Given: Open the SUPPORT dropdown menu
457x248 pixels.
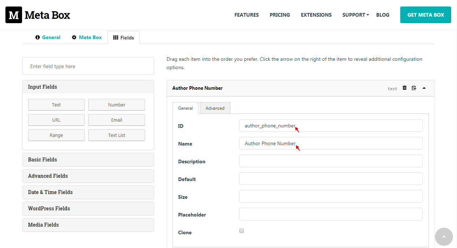Looking at the screenshot, I should [355, 15].
